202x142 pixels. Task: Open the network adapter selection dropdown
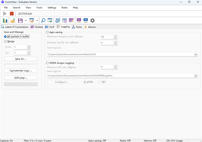tap(43, 14)
